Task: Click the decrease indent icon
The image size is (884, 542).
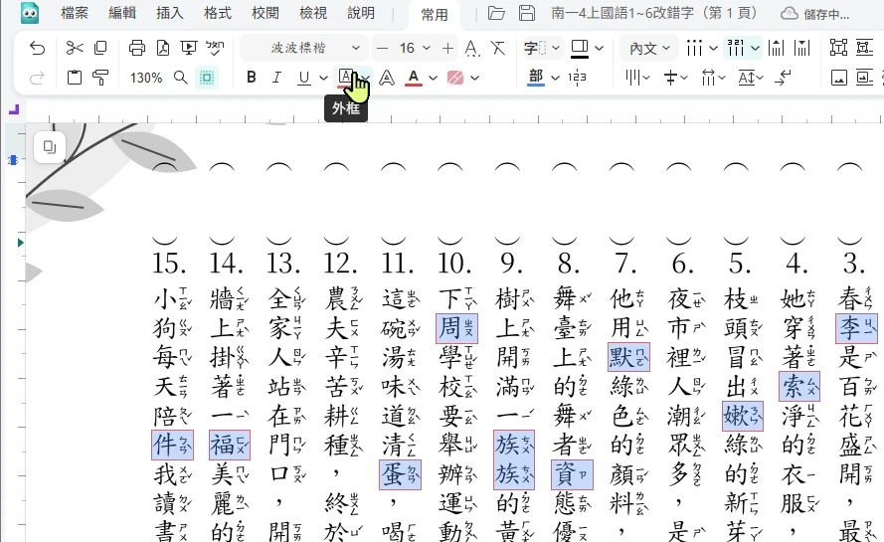Action: [x=777, y=49]
